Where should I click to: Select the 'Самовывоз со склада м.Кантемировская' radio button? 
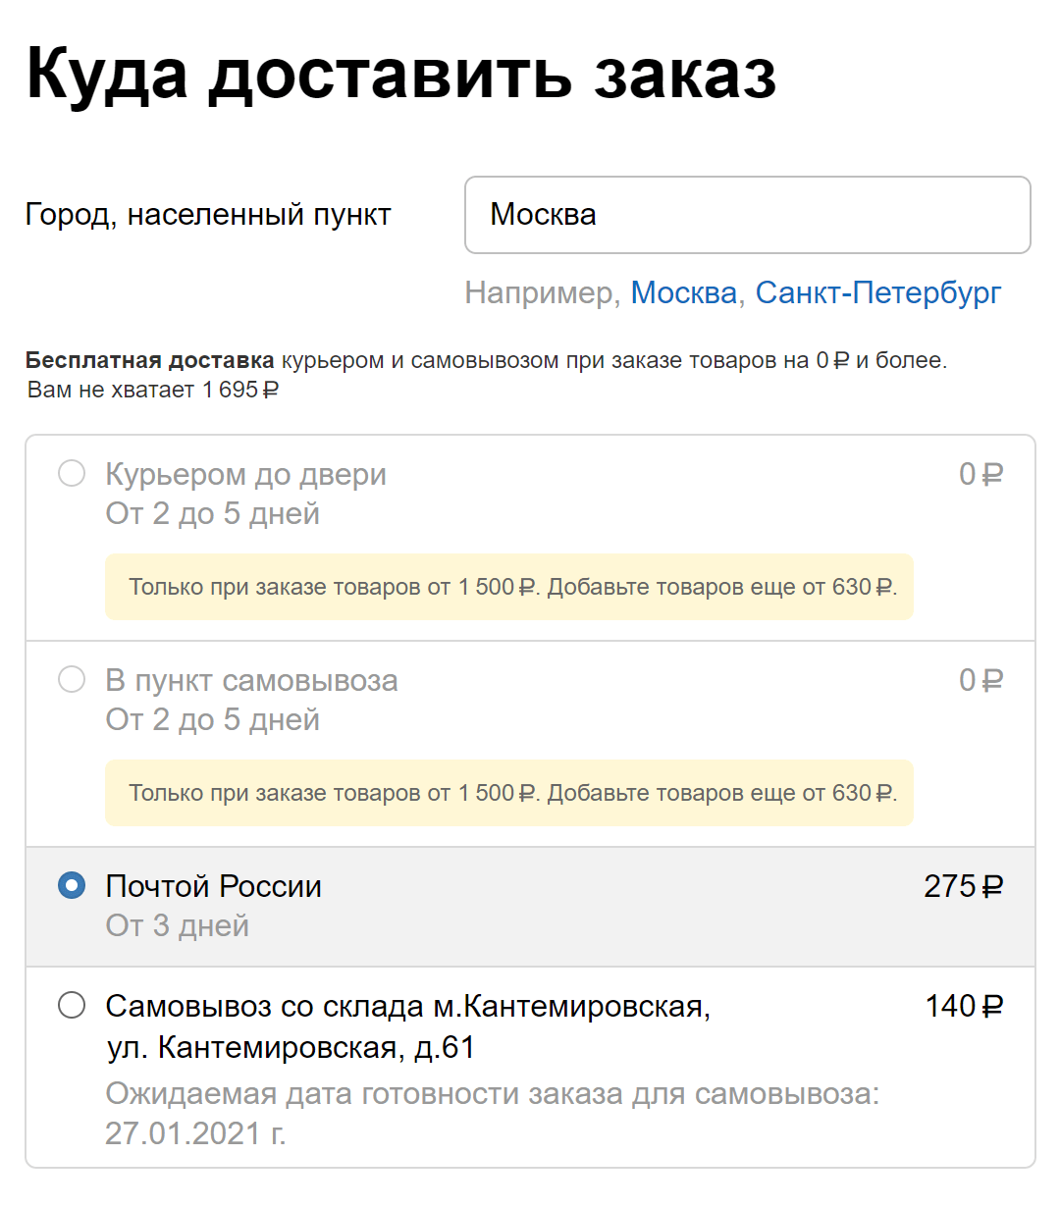point(72,1006)
